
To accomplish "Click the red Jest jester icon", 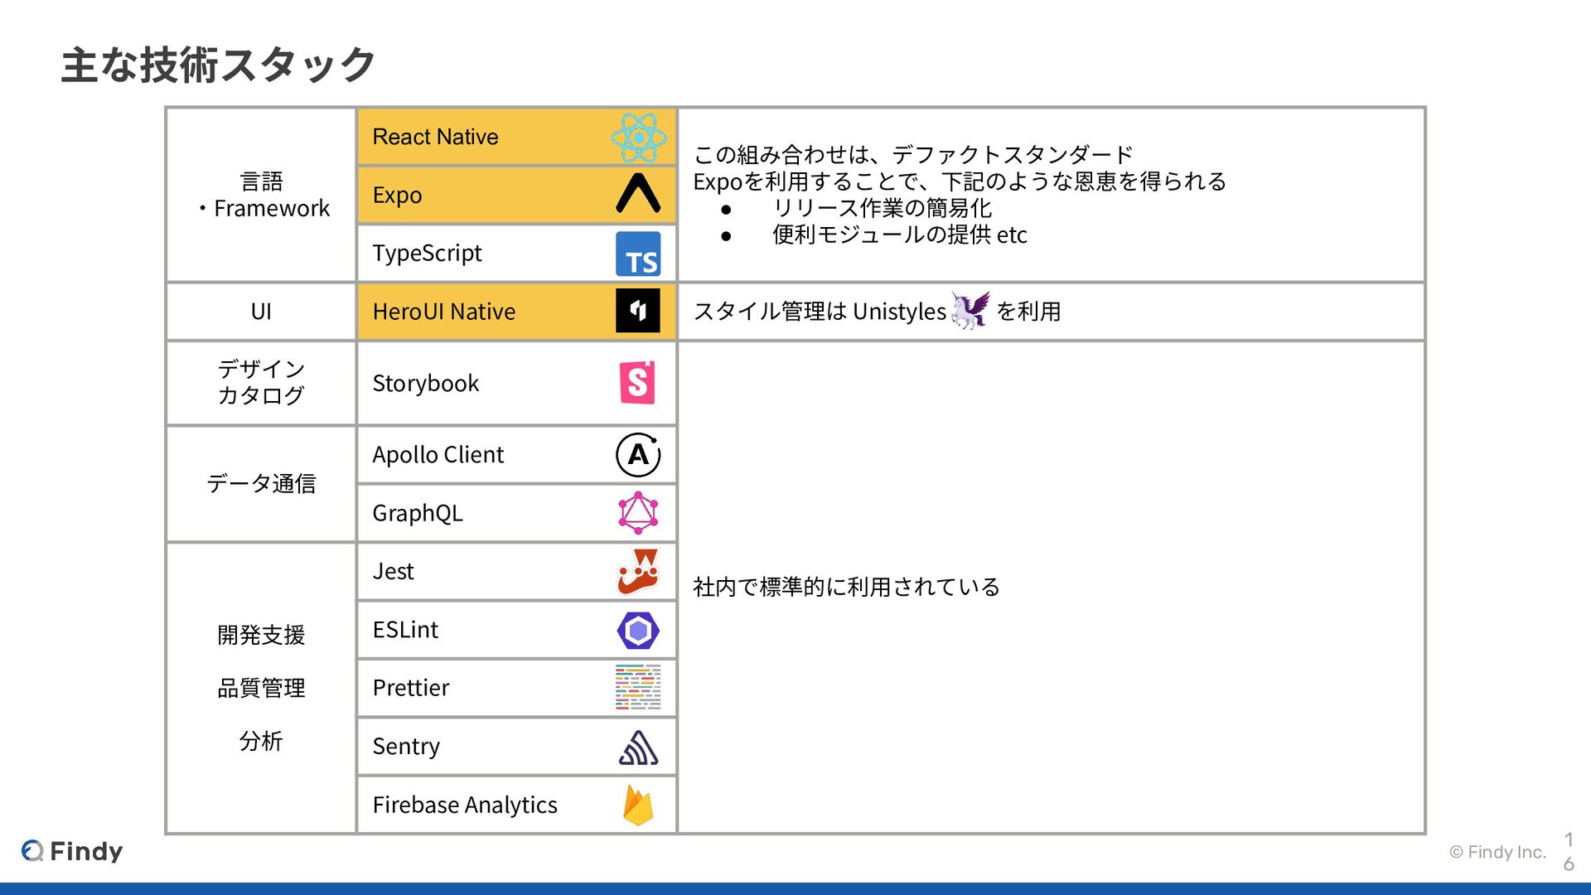I will [638, 572].
